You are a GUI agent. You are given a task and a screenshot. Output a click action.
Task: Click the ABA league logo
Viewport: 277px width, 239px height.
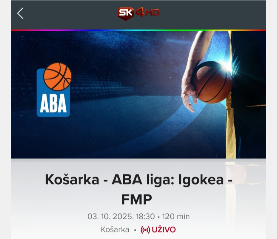(54, 89)
